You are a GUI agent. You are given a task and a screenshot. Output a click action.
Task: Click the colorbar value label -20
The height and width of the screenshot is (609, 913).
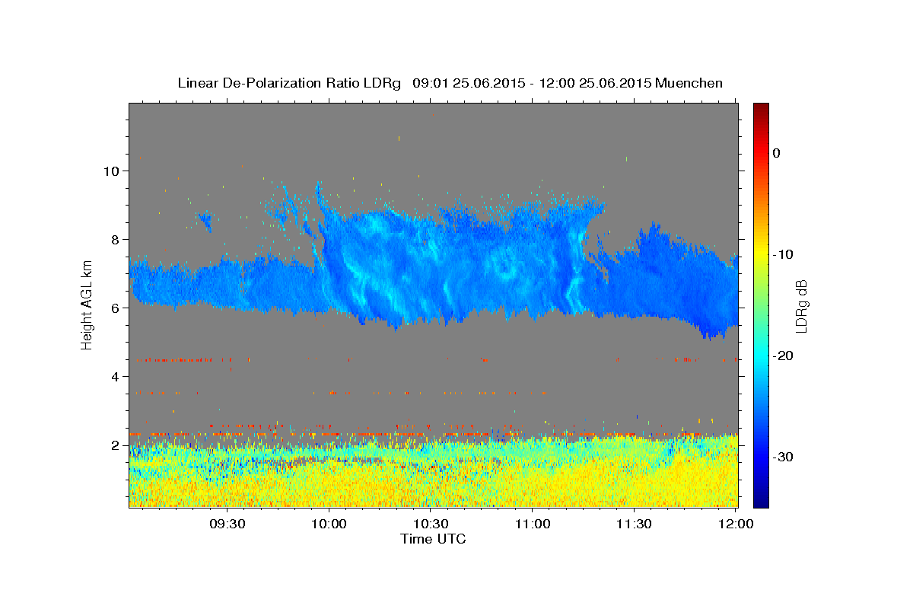[x=782, y=356]
